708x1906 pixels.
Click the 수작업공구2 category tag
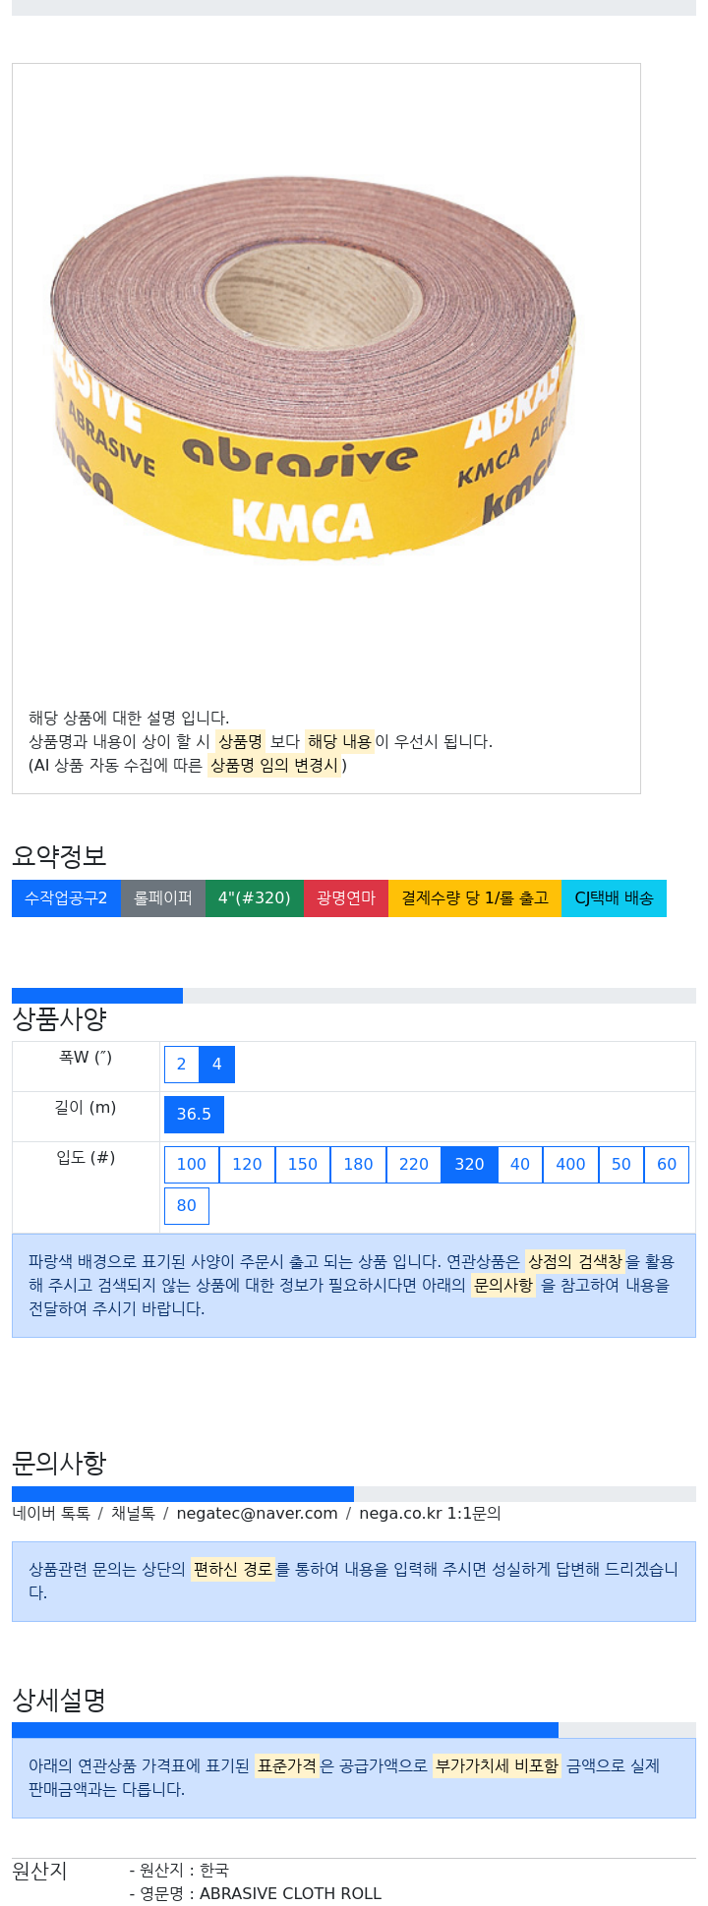coord(66,898)
